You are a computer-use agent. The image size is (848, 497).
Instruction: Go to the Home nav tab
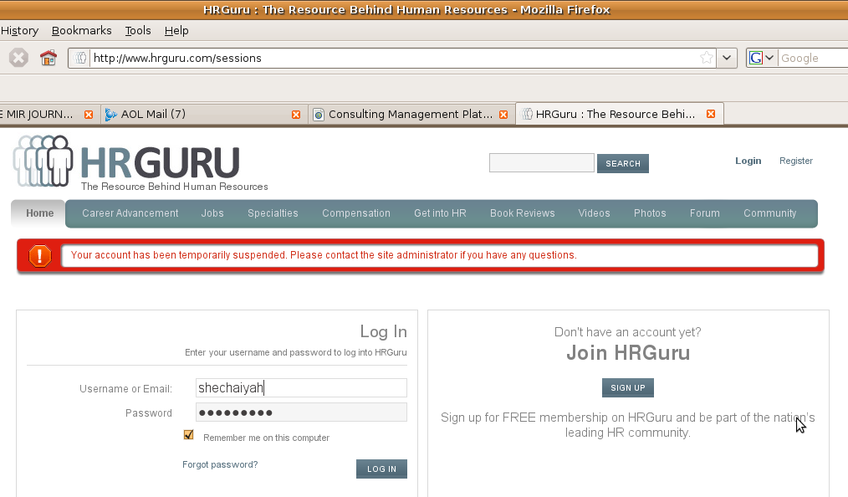click(x=39, y=213)
